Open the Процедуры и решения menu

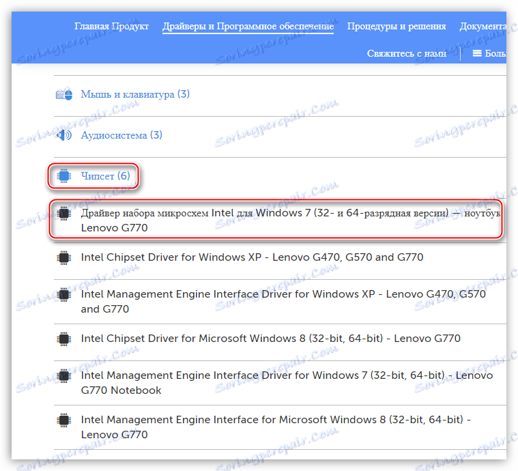pyautogui.click(x=397, y=27)
